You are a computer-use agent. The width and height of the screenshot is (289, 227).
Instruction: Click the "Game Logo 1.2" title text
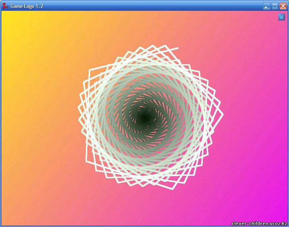point(27,6)
